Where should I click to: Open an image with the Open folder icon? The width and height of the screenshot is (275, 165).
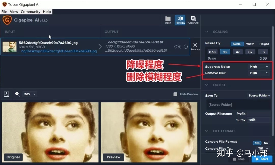click(x=168, y=20)
